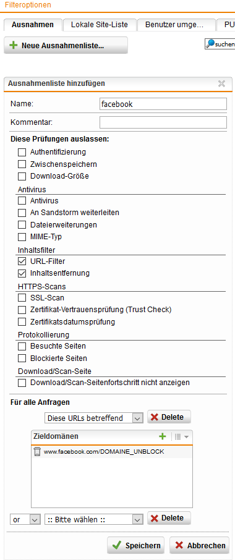Image resolution: width=235 pixels, height=560 pixels.
Task: Enable the Authentifizierung checkbox
Action: tap(22, 153)
